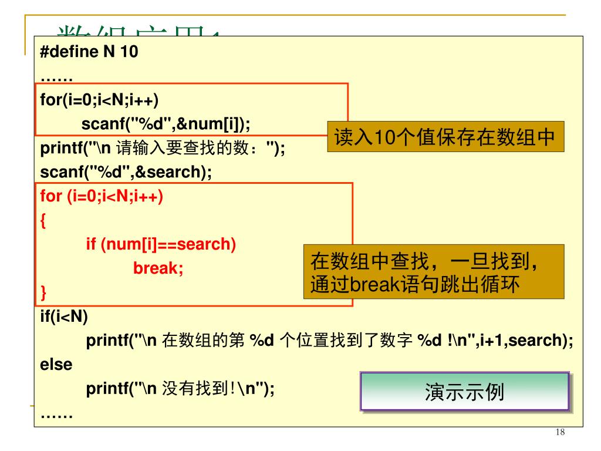The width and height of the screenshot is (601, 451).
Task: Click the red 'for (i=0;i<N;i++)' line
Action: coord(102,196)
